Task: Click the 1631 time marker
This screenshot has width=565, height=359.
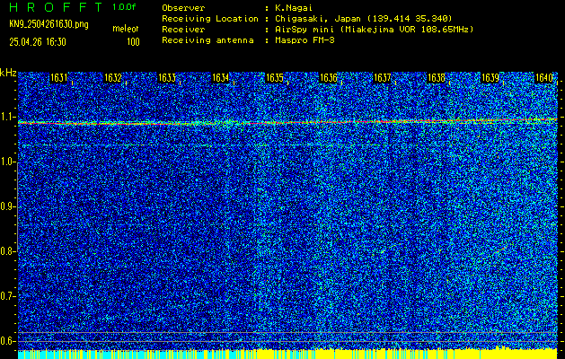Action: click(58, 78)
